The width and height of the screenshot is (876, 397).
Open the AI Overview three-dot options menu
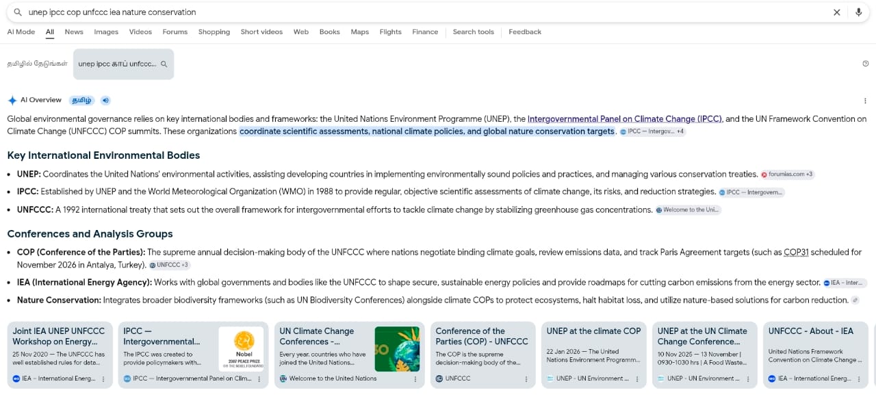coord(865,101)
